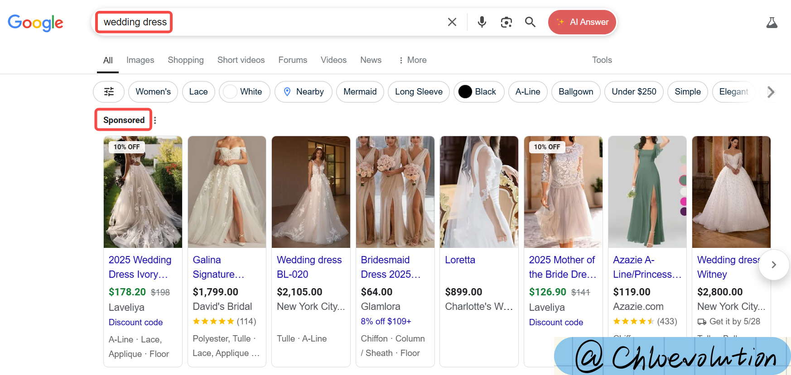This screenshot has width=791, height=375.
Task: Click the $1,799.00 price on Galina dress
Action: [215, 292]
